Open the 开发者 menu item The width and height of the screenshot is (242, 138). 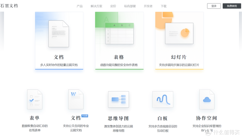coord(148,6)
